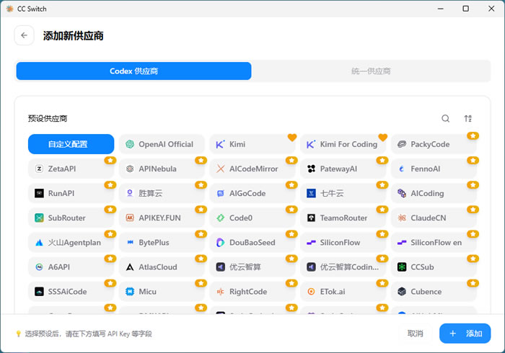
Task: Select AICodeMirror provider
Action: [252, 169]
